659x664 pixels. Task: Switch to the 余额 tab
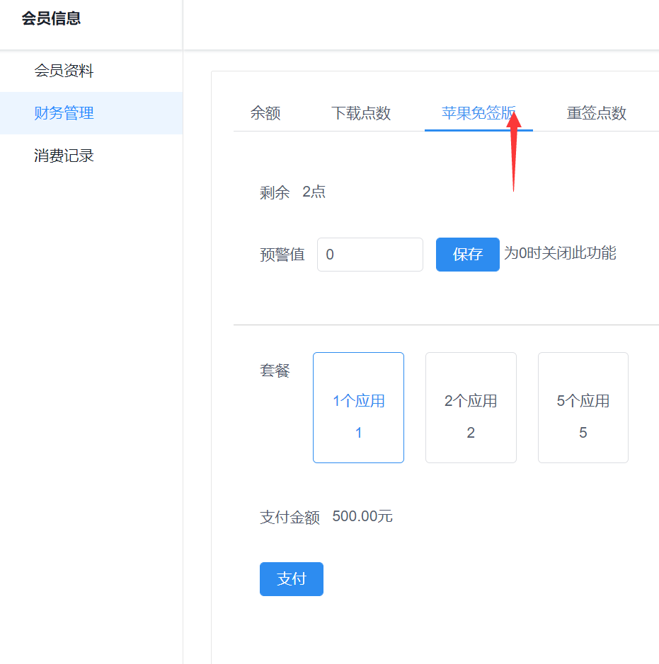(265, 113)
